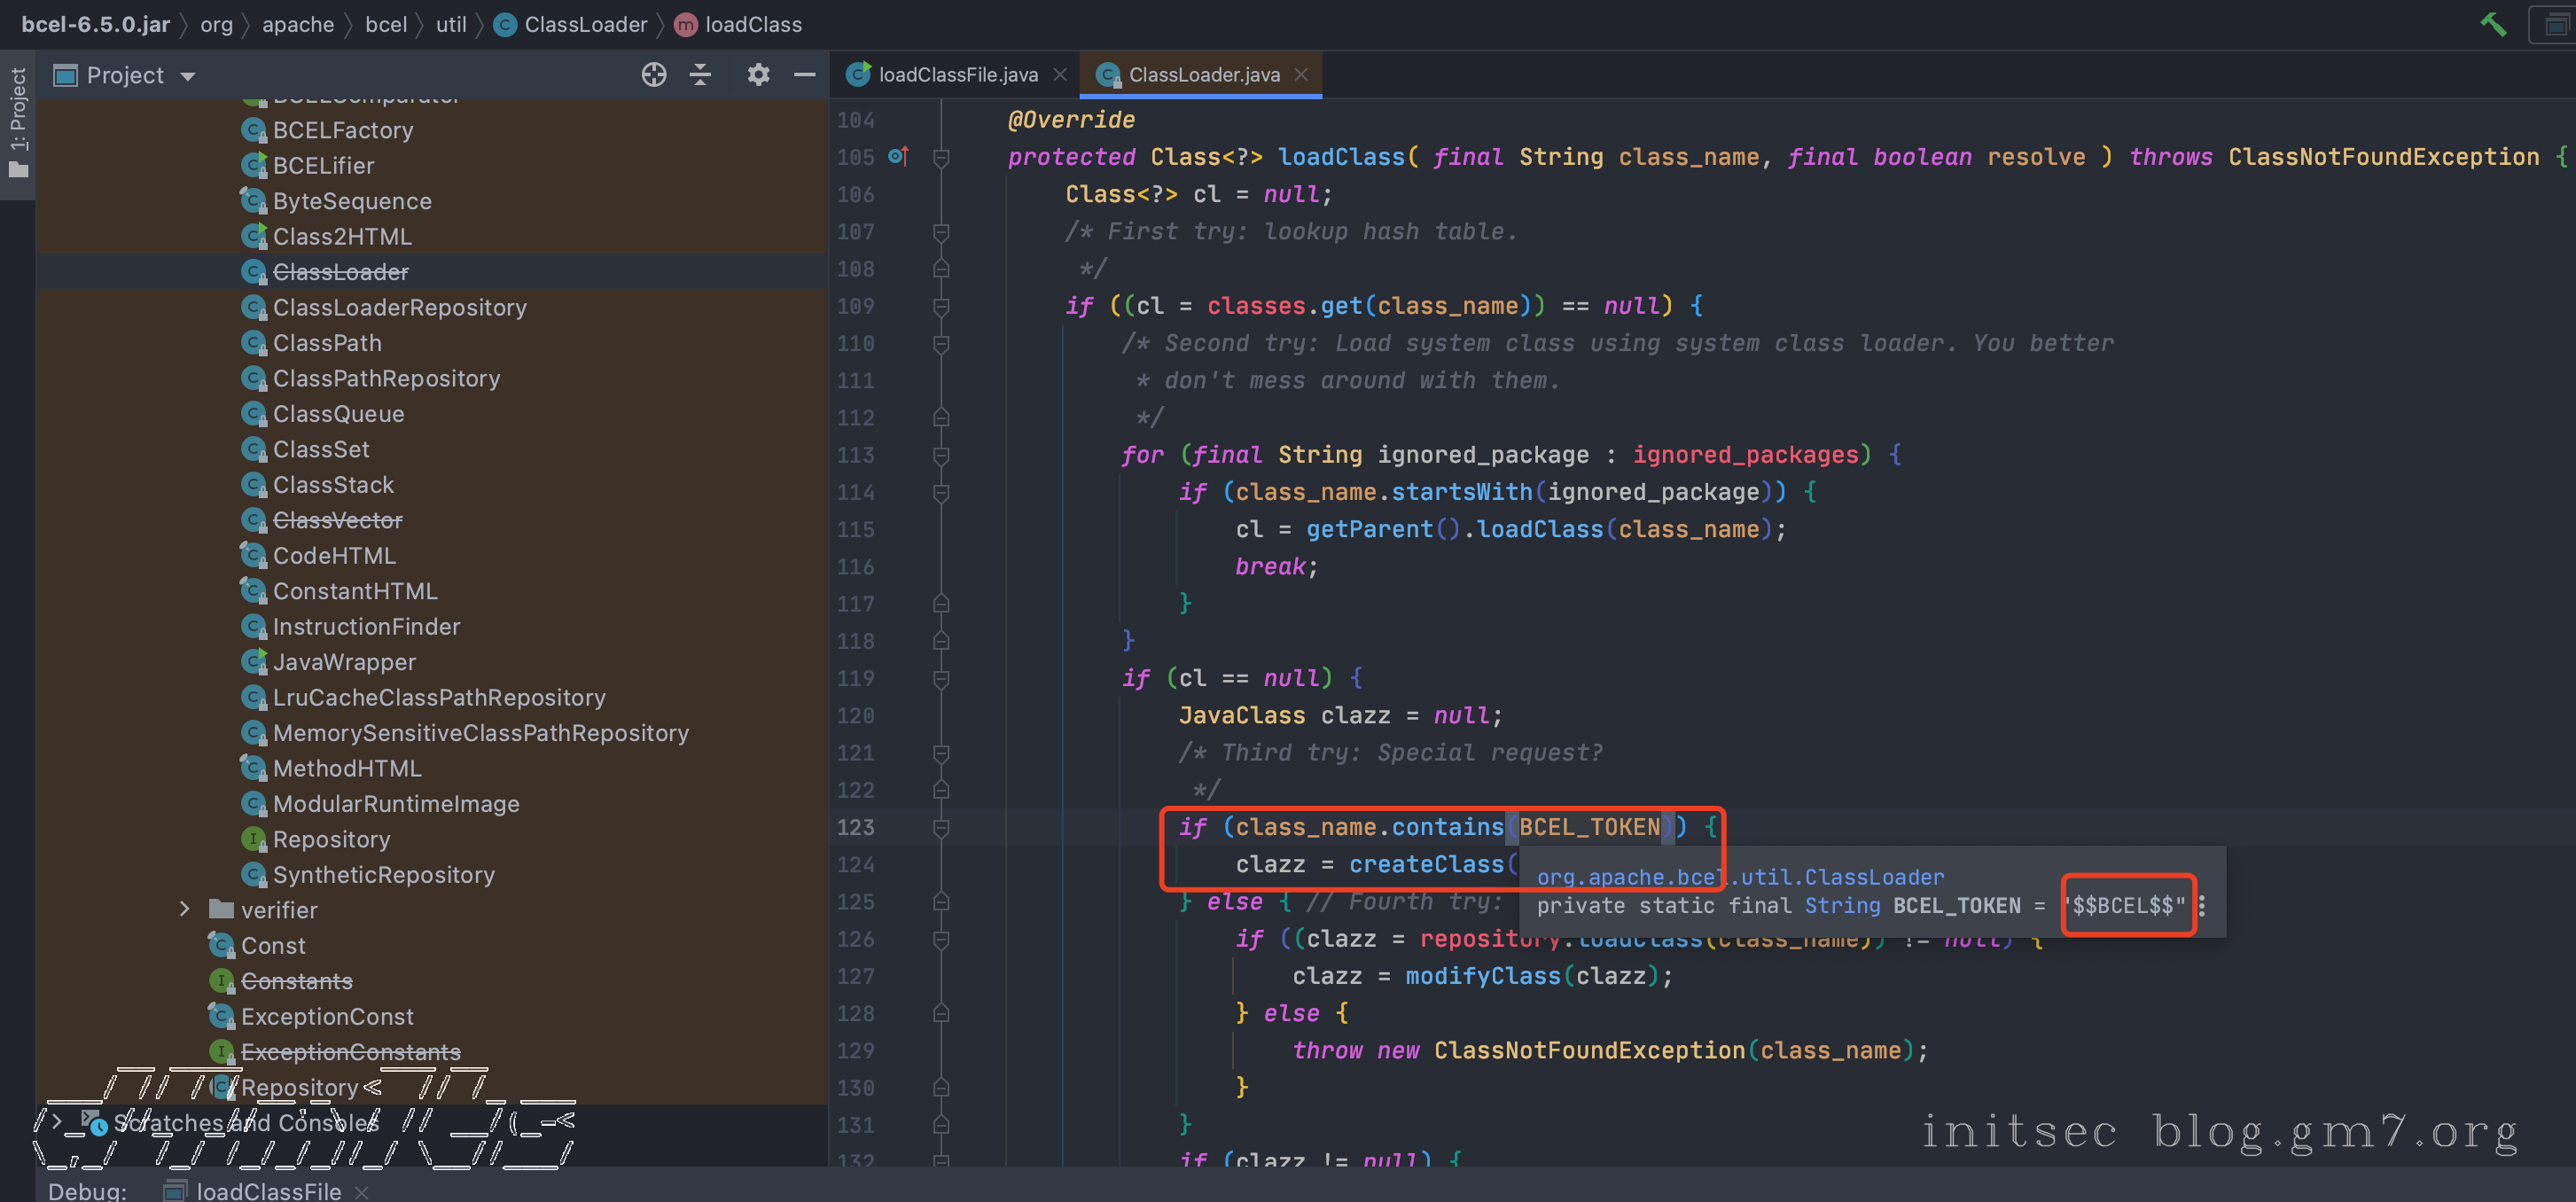Collapse the loadClass method fold at line 105
The image size is (2576, 1202).
tap(941, 157)
